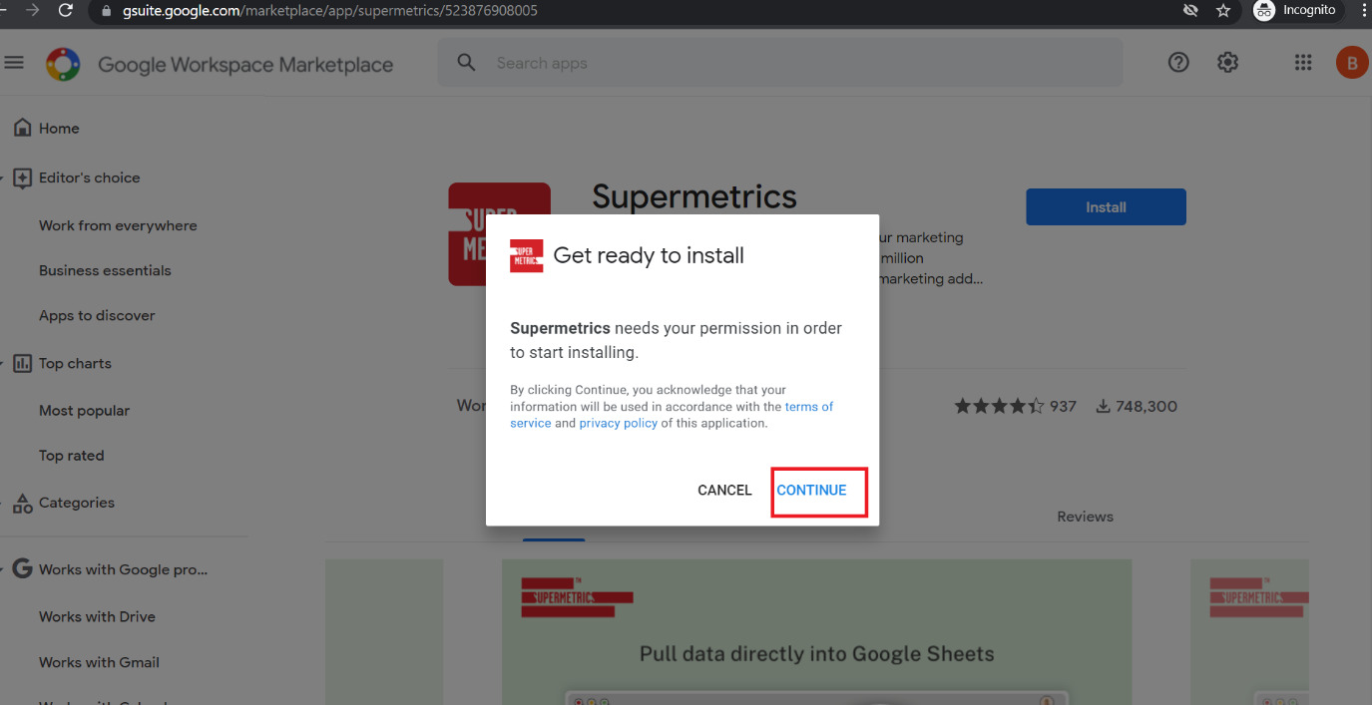The image size is (1372, 705).
Task: Click the address bar URL
Action: point(330,10)
